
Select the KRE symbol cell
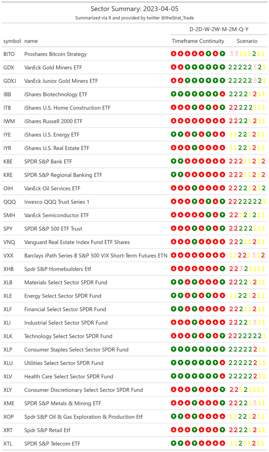coord(8,175)
